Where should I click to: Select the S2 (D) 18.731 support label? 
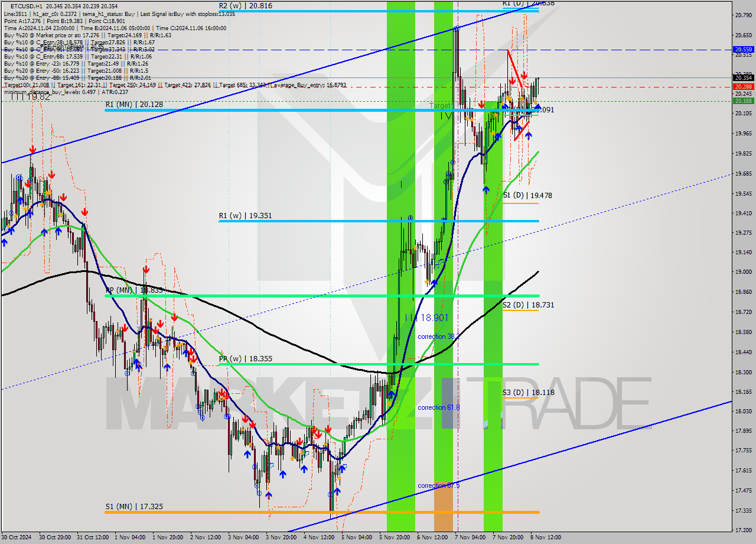pos(528,305)
